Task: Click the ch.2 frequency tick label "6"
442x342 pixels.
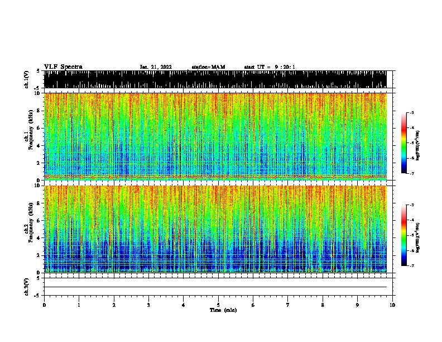Action: pos(38,220)
